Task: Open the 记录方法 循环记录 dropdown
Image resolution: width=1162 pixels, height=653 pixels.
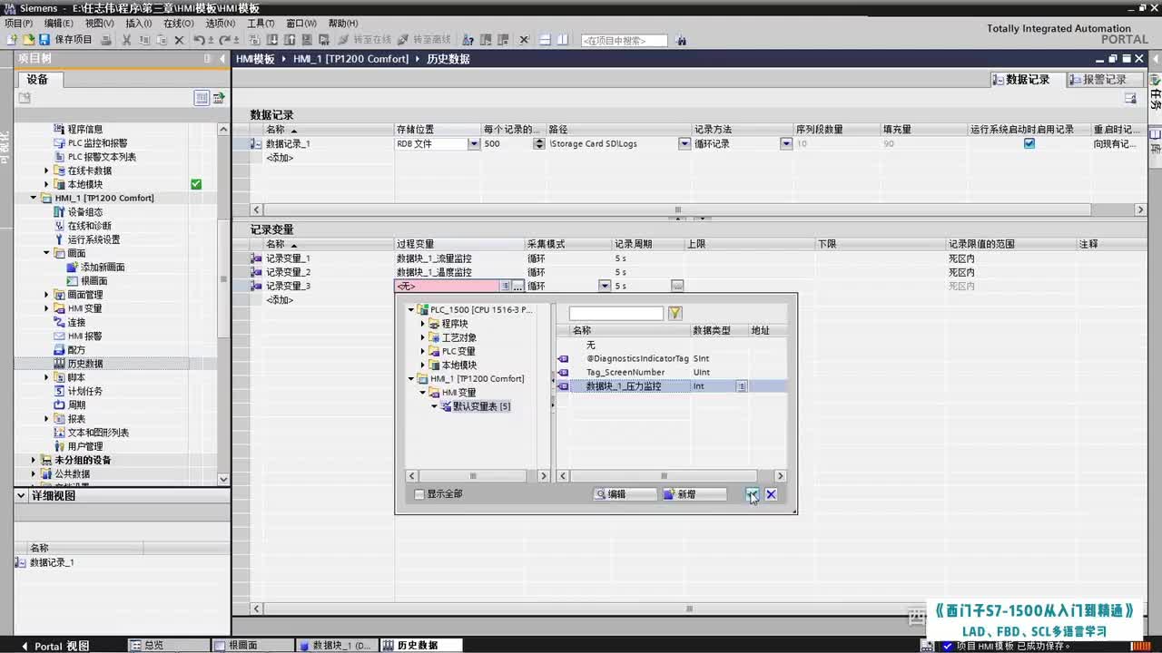Action: [786, 143]
